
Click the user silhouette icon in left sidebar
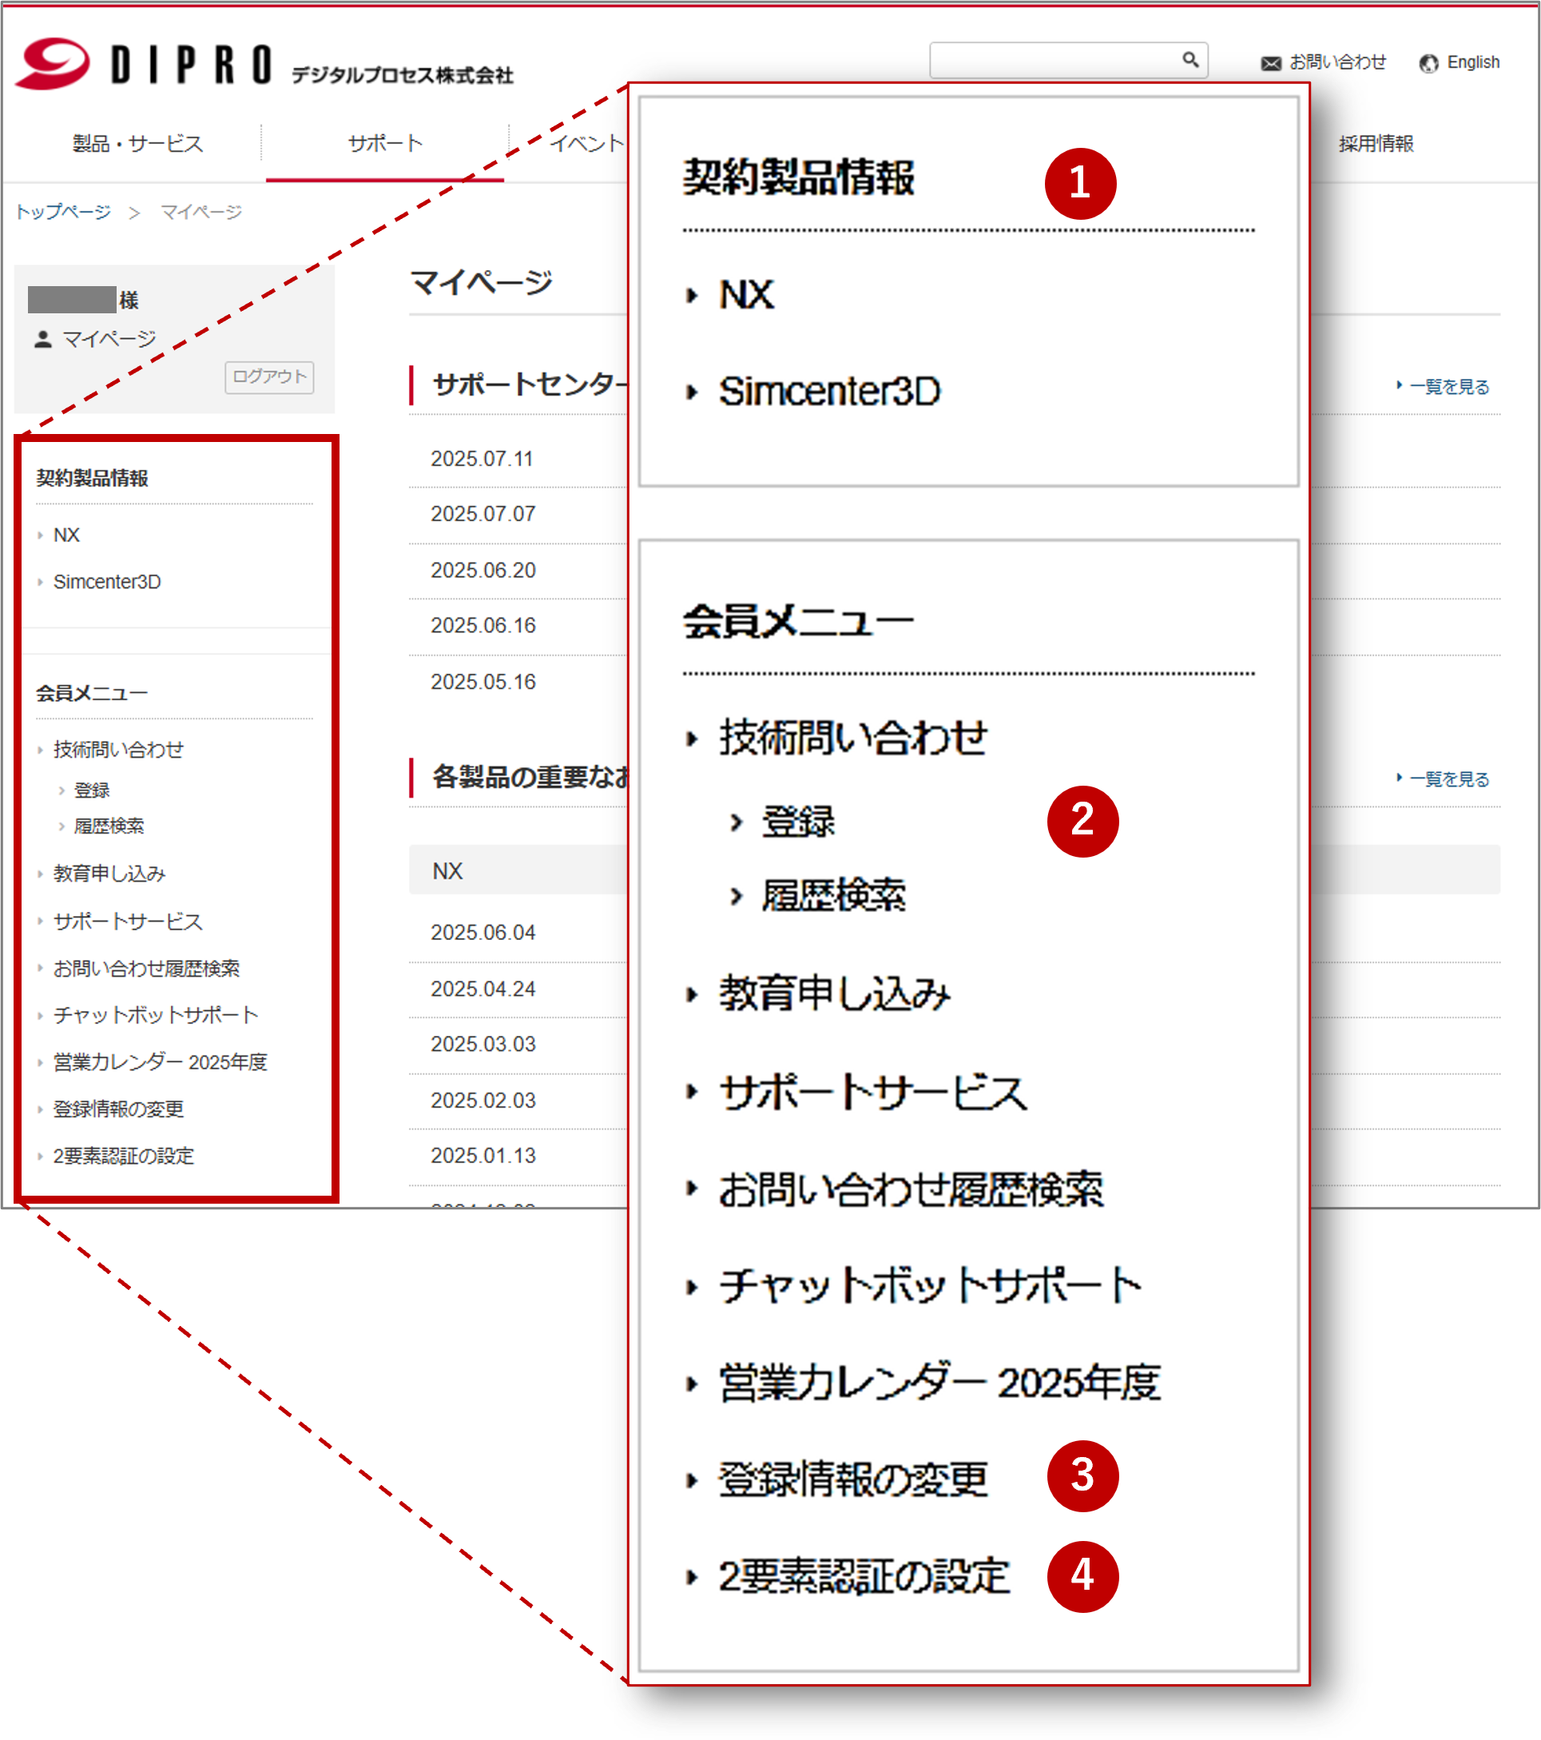coord(42,339)
